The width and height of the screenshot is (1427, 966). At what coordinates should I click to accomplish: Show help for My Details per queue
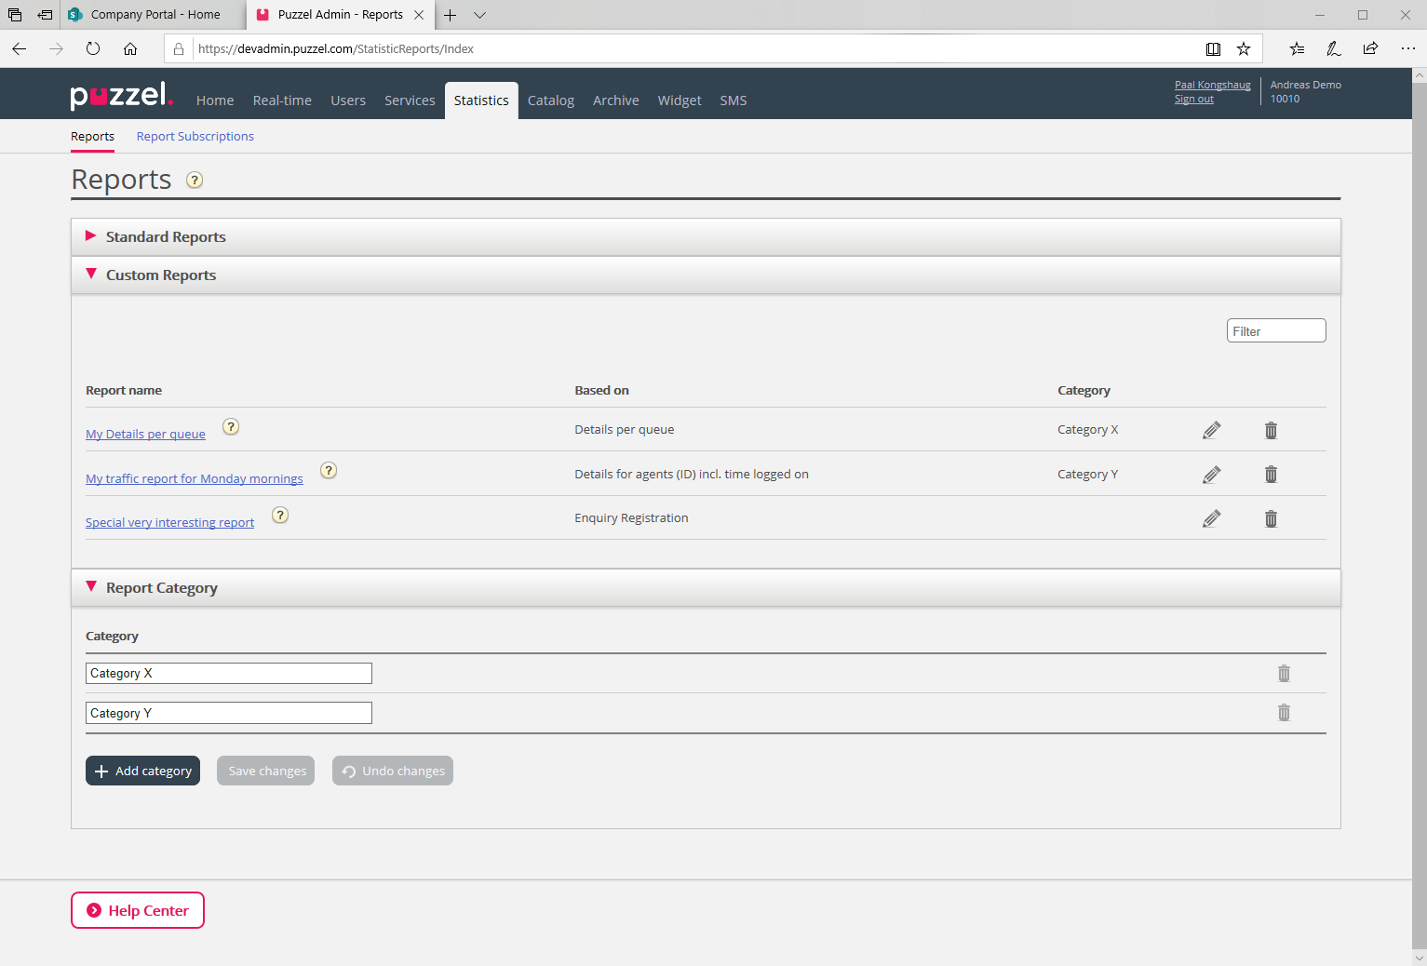pyautogui.click(x=231, y=427)
